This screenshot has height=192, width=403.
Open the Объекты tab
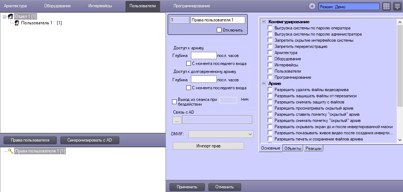[292, 148]
